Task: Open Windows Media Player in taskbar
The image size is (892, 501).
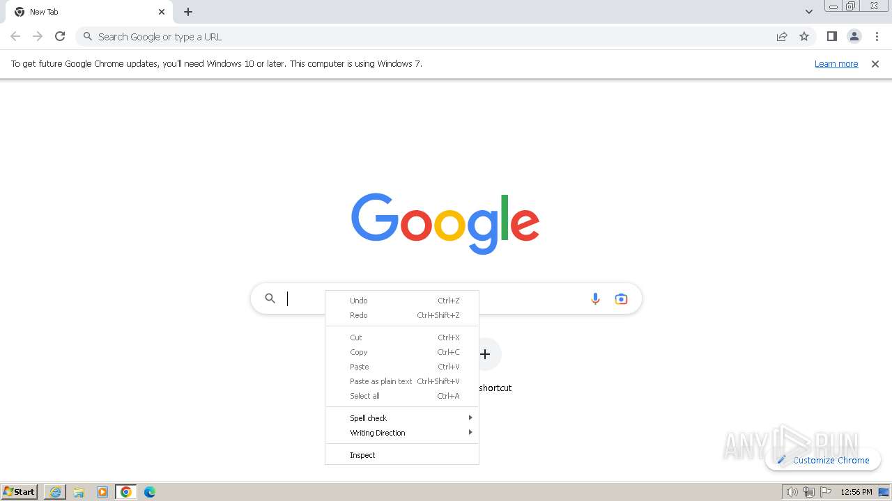Action: 102,492
